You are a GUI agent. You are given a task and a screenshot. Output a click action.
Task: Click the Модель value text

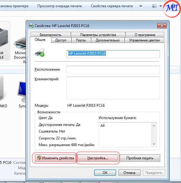[x=86, y=105]
